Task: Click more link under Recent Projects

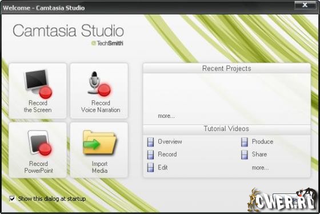Action: 166,116
